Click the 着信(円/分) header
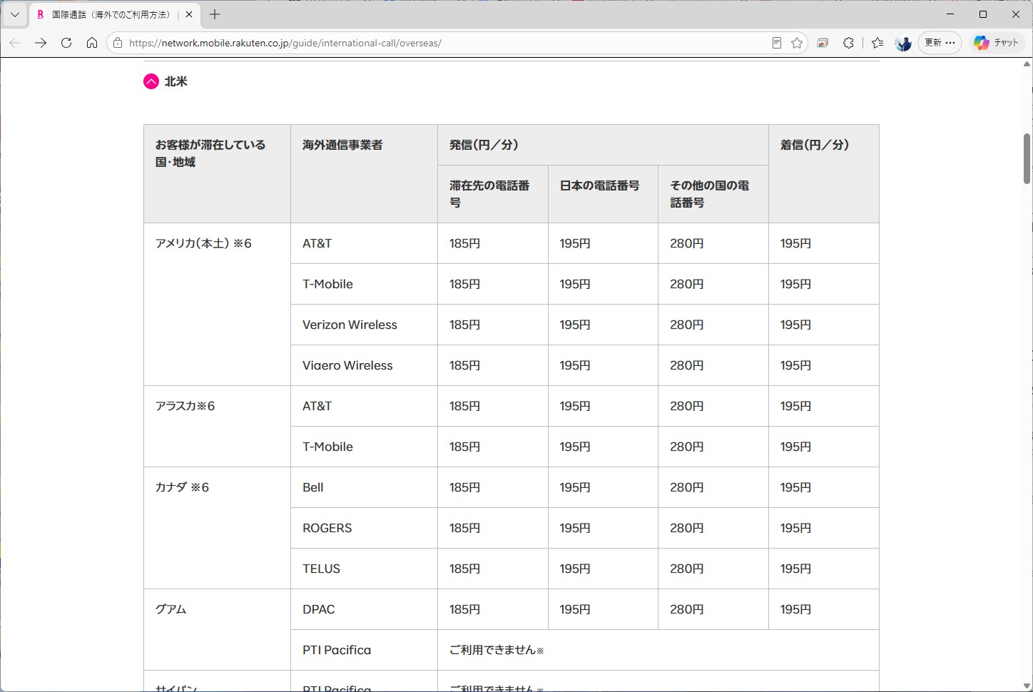 pos(823,174)
